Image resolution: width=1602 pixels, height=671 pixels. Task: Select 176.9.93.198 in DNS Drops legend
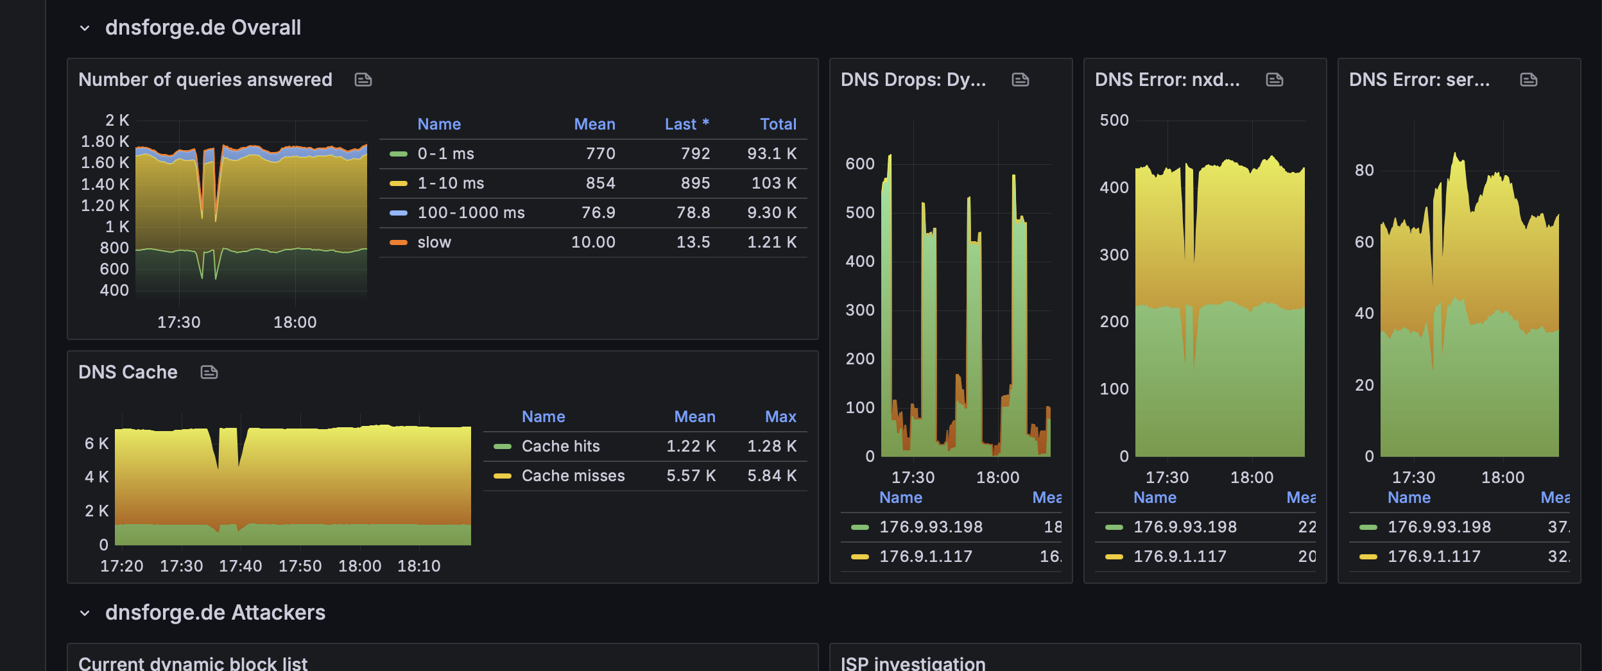point(931,527)
